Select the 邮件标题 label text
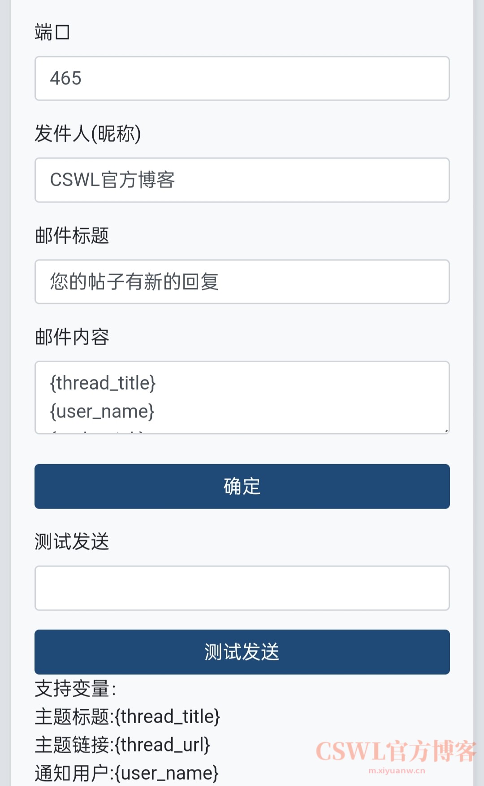This screenshot has width=484, height=786. click(72, 236)
